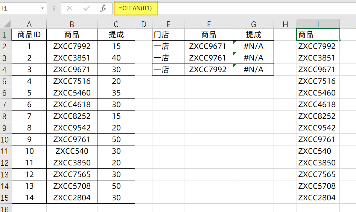Viewport: 356px width, 212px height.
Task: Click cell C10 with value 50
Action: [x=116, y=139]
